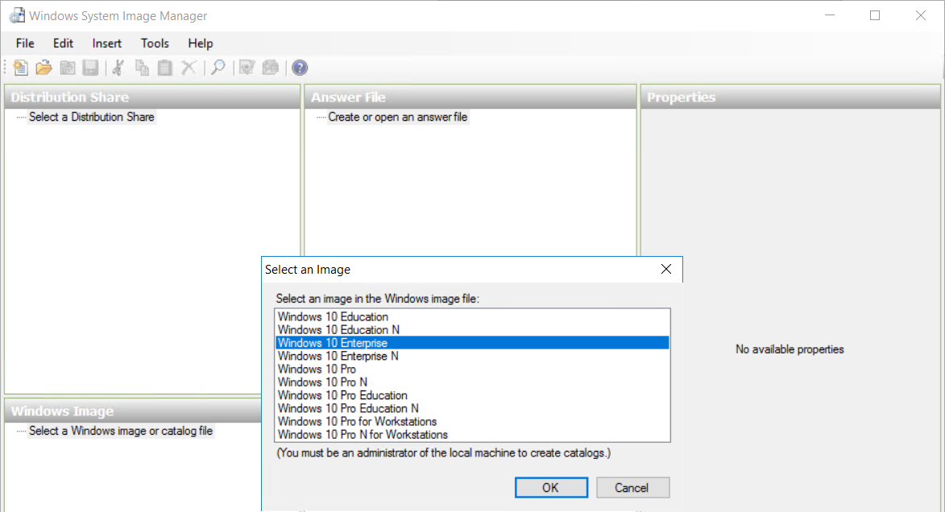Screen dimensions: 945x512
Task: Cancel the Select an Image dialog
Action: pyautogui.click(x=632, y=487)
